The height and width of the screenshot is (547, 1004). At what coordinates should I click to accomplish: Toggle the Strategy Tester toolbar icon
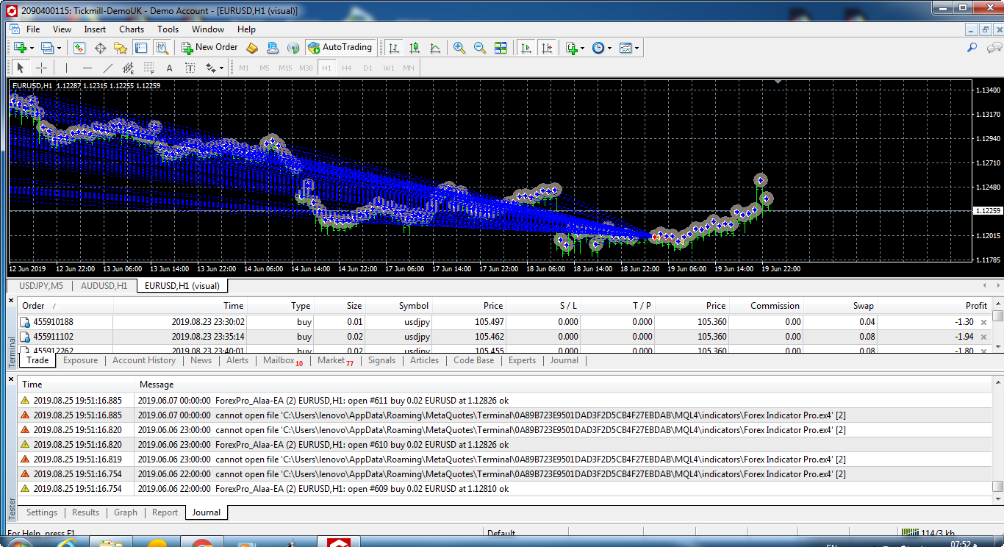coord(162,48)
